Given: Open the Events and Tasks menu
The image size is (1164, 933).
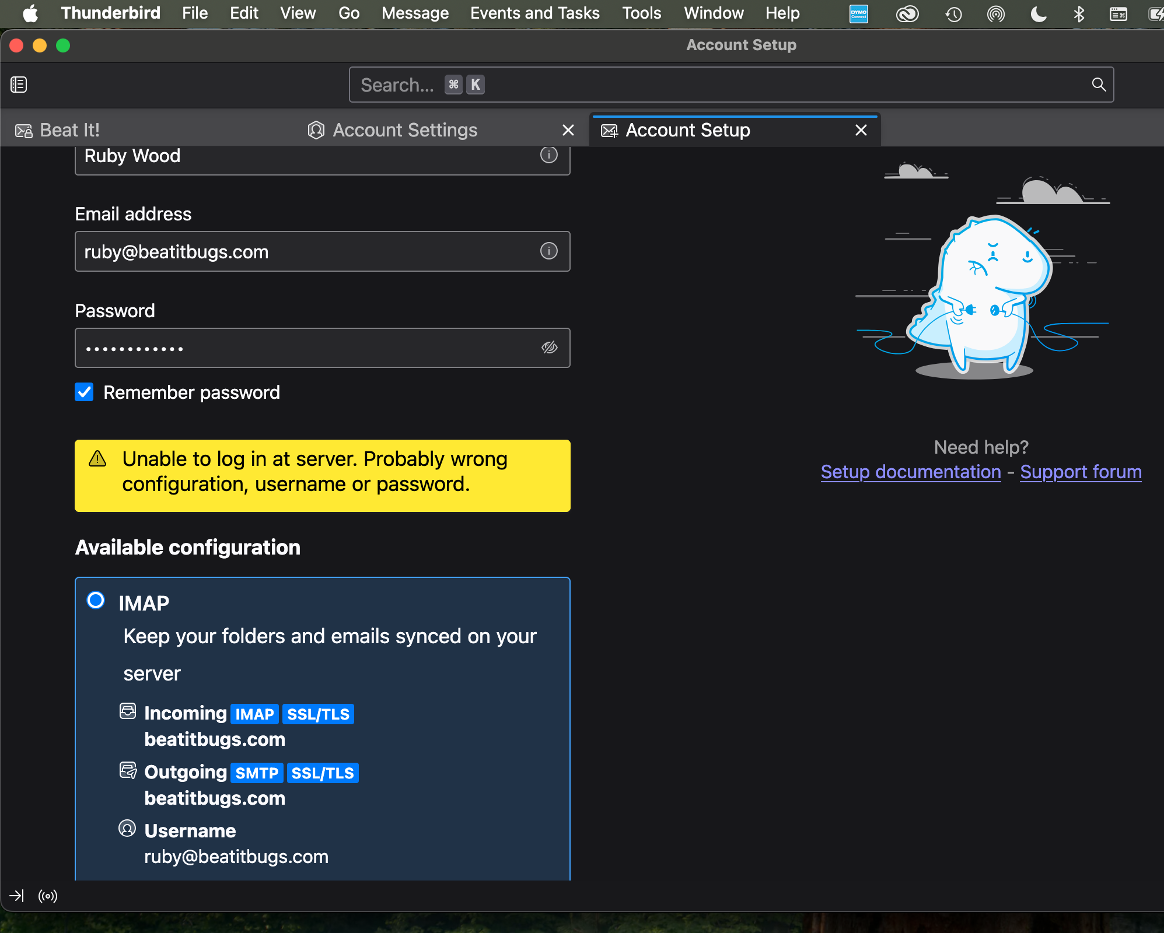Looking at the screenshot, I should click(534, 13).
